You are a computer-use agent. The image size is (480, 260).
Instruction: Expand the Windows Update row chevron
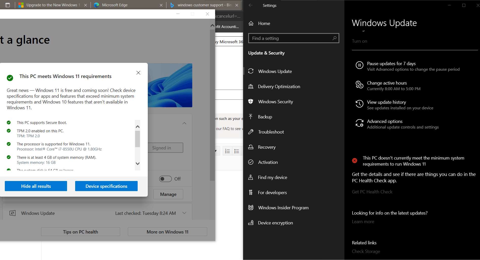coord(184,213)
